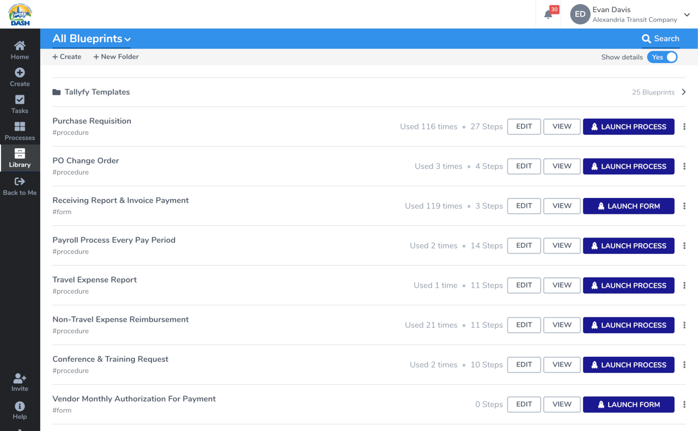Open the notifications bell icon

(548, 14)
